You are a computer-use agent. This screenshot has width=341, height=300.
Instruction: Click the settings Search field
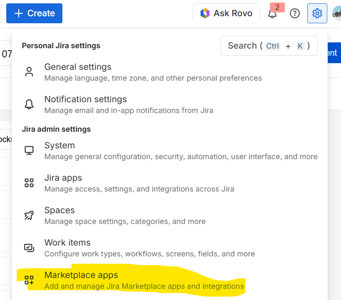(x=269, y=46)
